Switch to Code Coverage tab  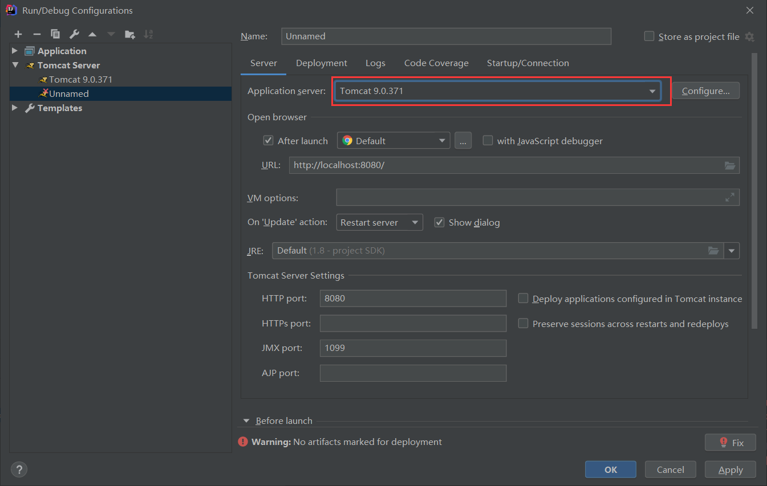click(x=436, y=63)
